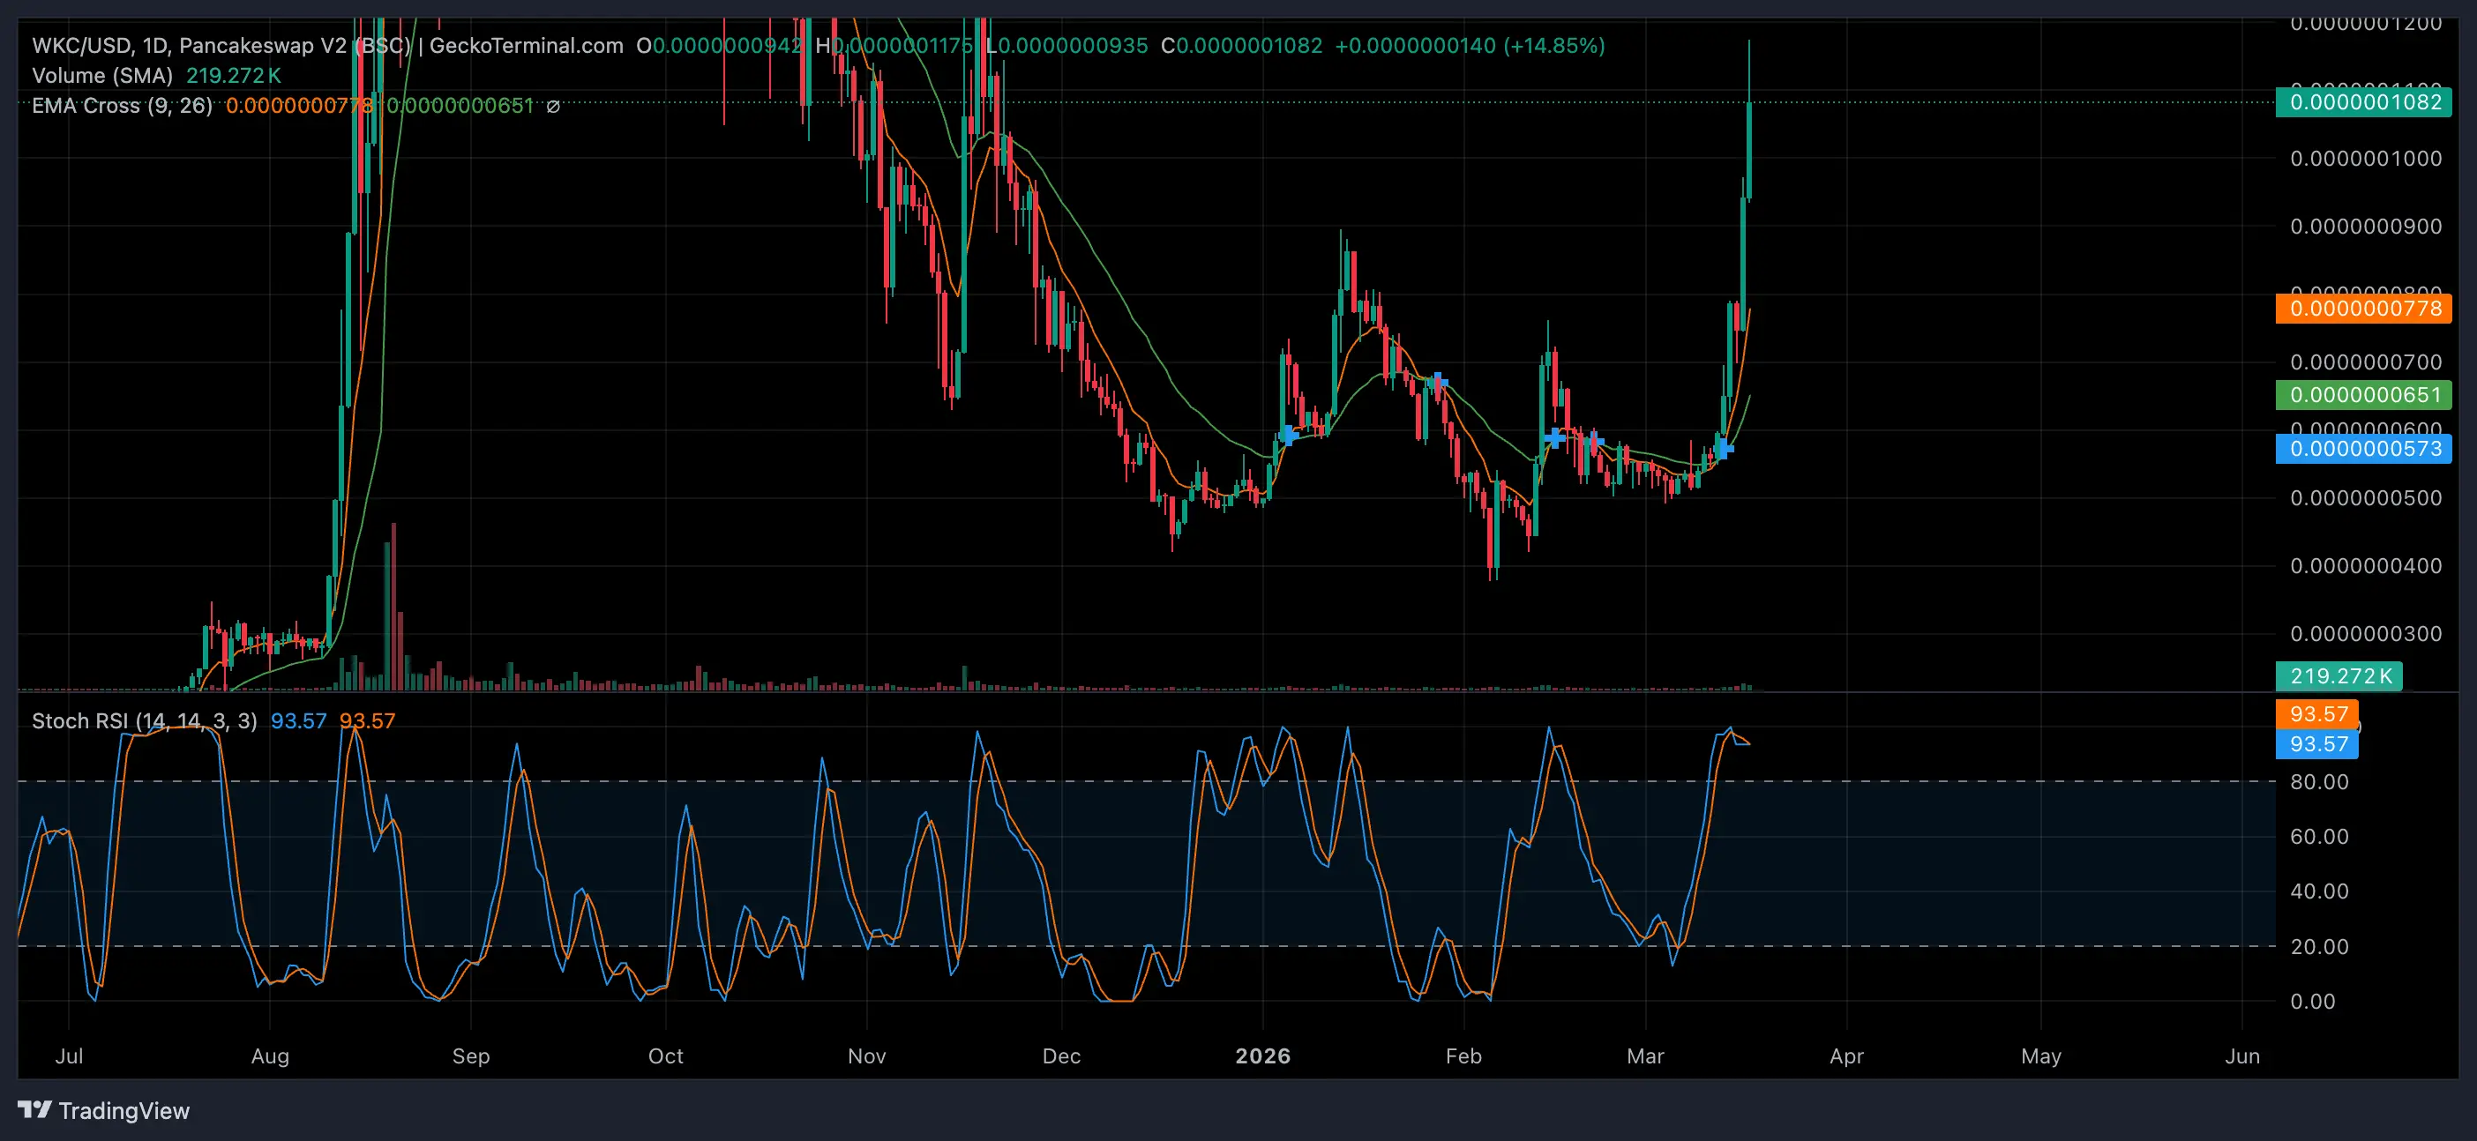This screenshot has width=2477, height=1141.
Task: Toggle visibility of the Volume (SMA) indicator
Action: 101,76
